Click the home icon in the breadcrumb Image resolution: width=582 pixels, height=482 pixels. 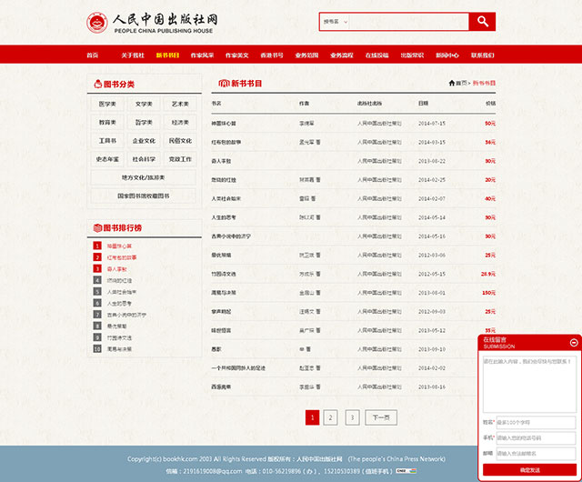tap(452, 83)
